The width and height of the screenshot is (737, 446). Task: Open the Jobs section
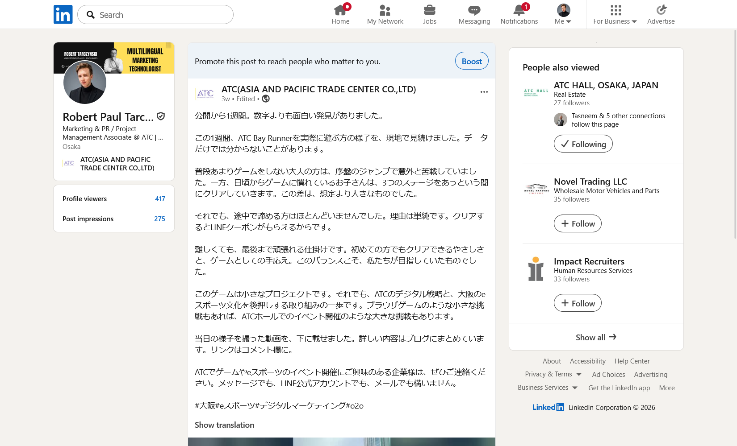(x=430, y=14)
